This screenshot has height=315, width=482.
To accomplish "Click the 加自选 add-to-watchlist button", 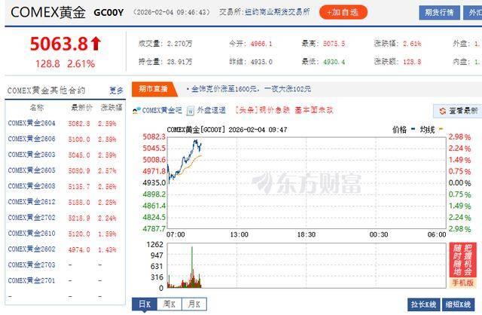I will [x=343, y=12].
